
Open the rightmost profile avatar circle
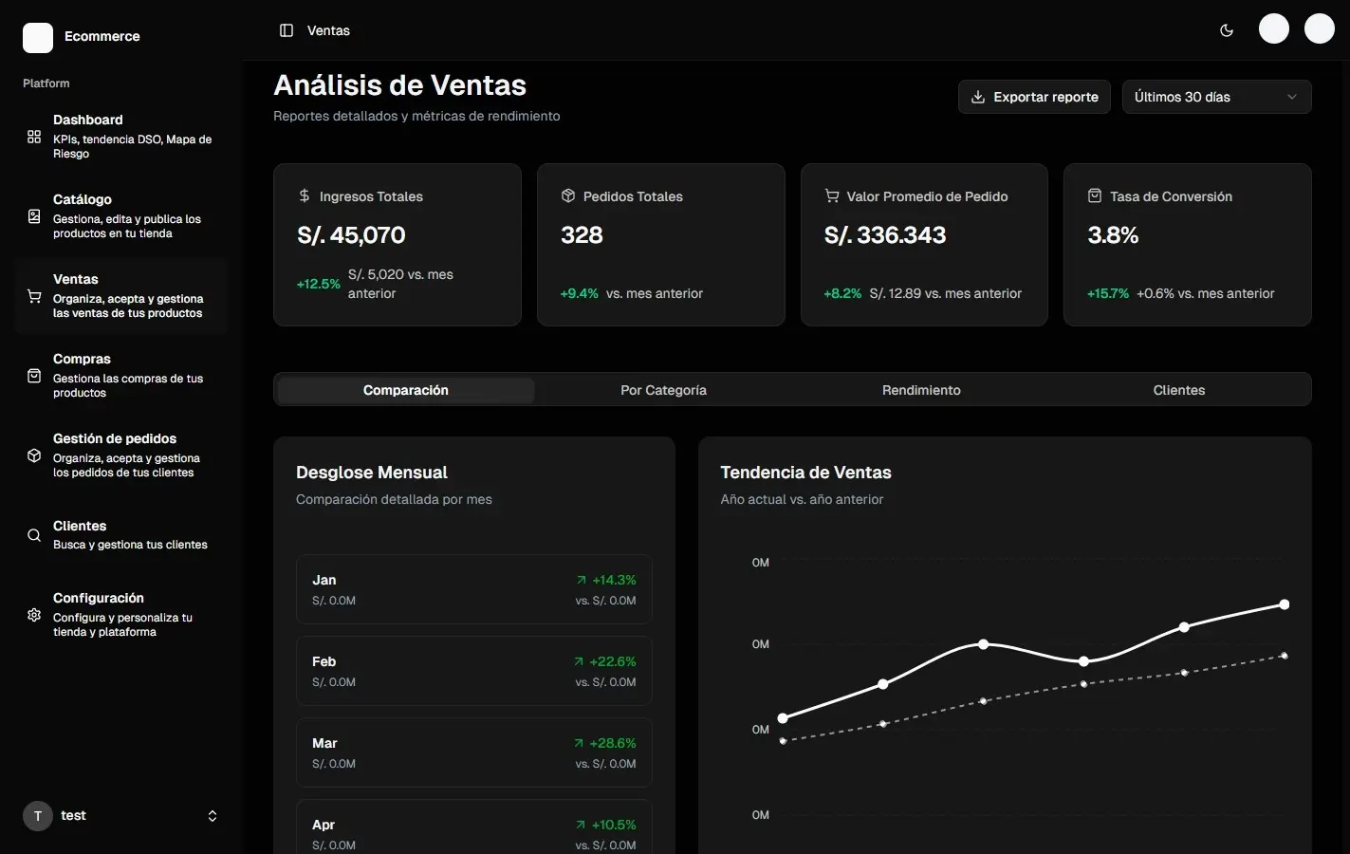1320,28
